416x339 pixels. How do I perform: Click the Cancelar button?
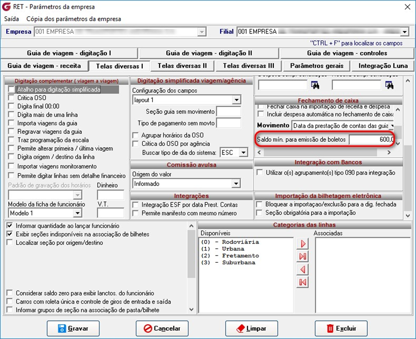(162, 328)
